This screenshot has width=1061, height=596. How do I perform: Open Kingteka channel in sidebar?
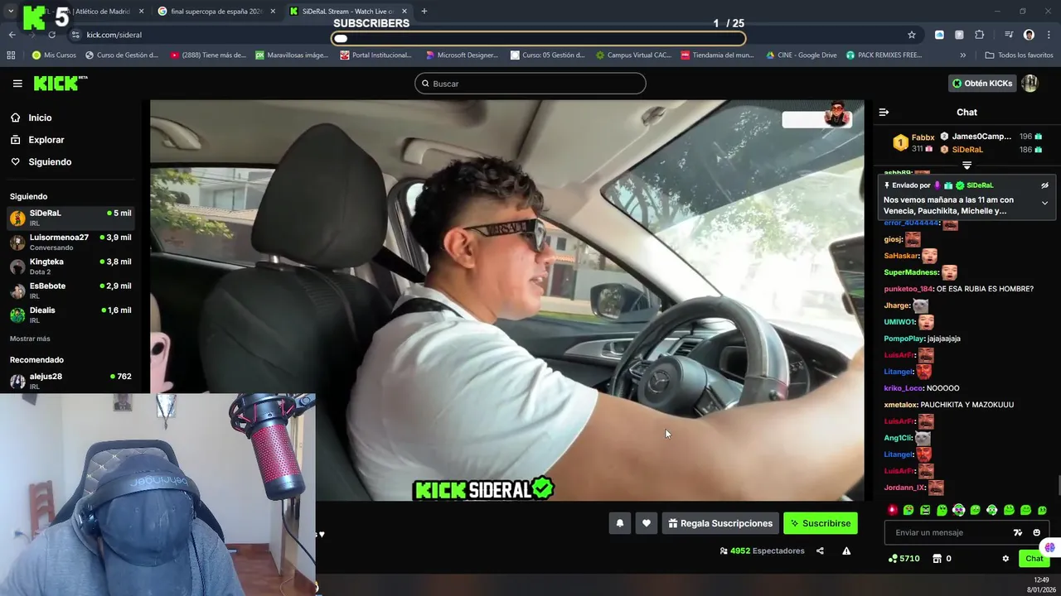pyautogui.click(x=70, y=266)
